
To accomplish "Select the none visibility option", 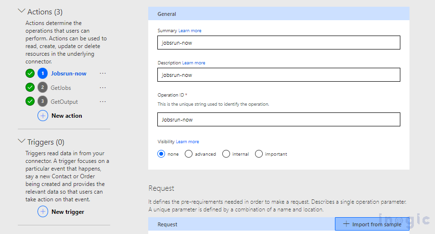I will pyautogui.click(x=161, y=154).
